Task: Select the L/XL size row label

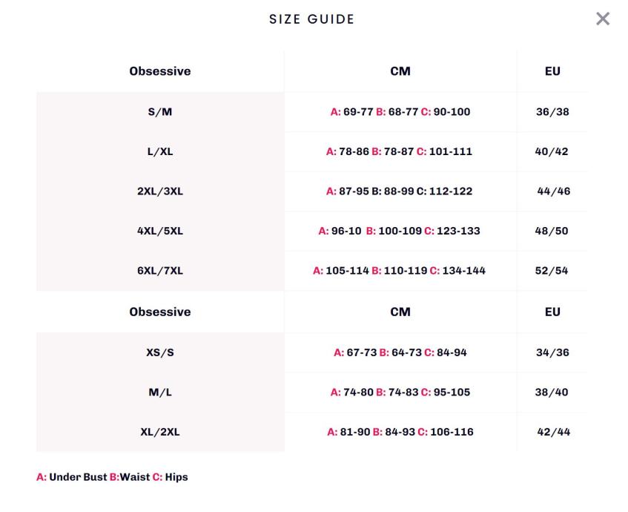Action: [160, 151]
